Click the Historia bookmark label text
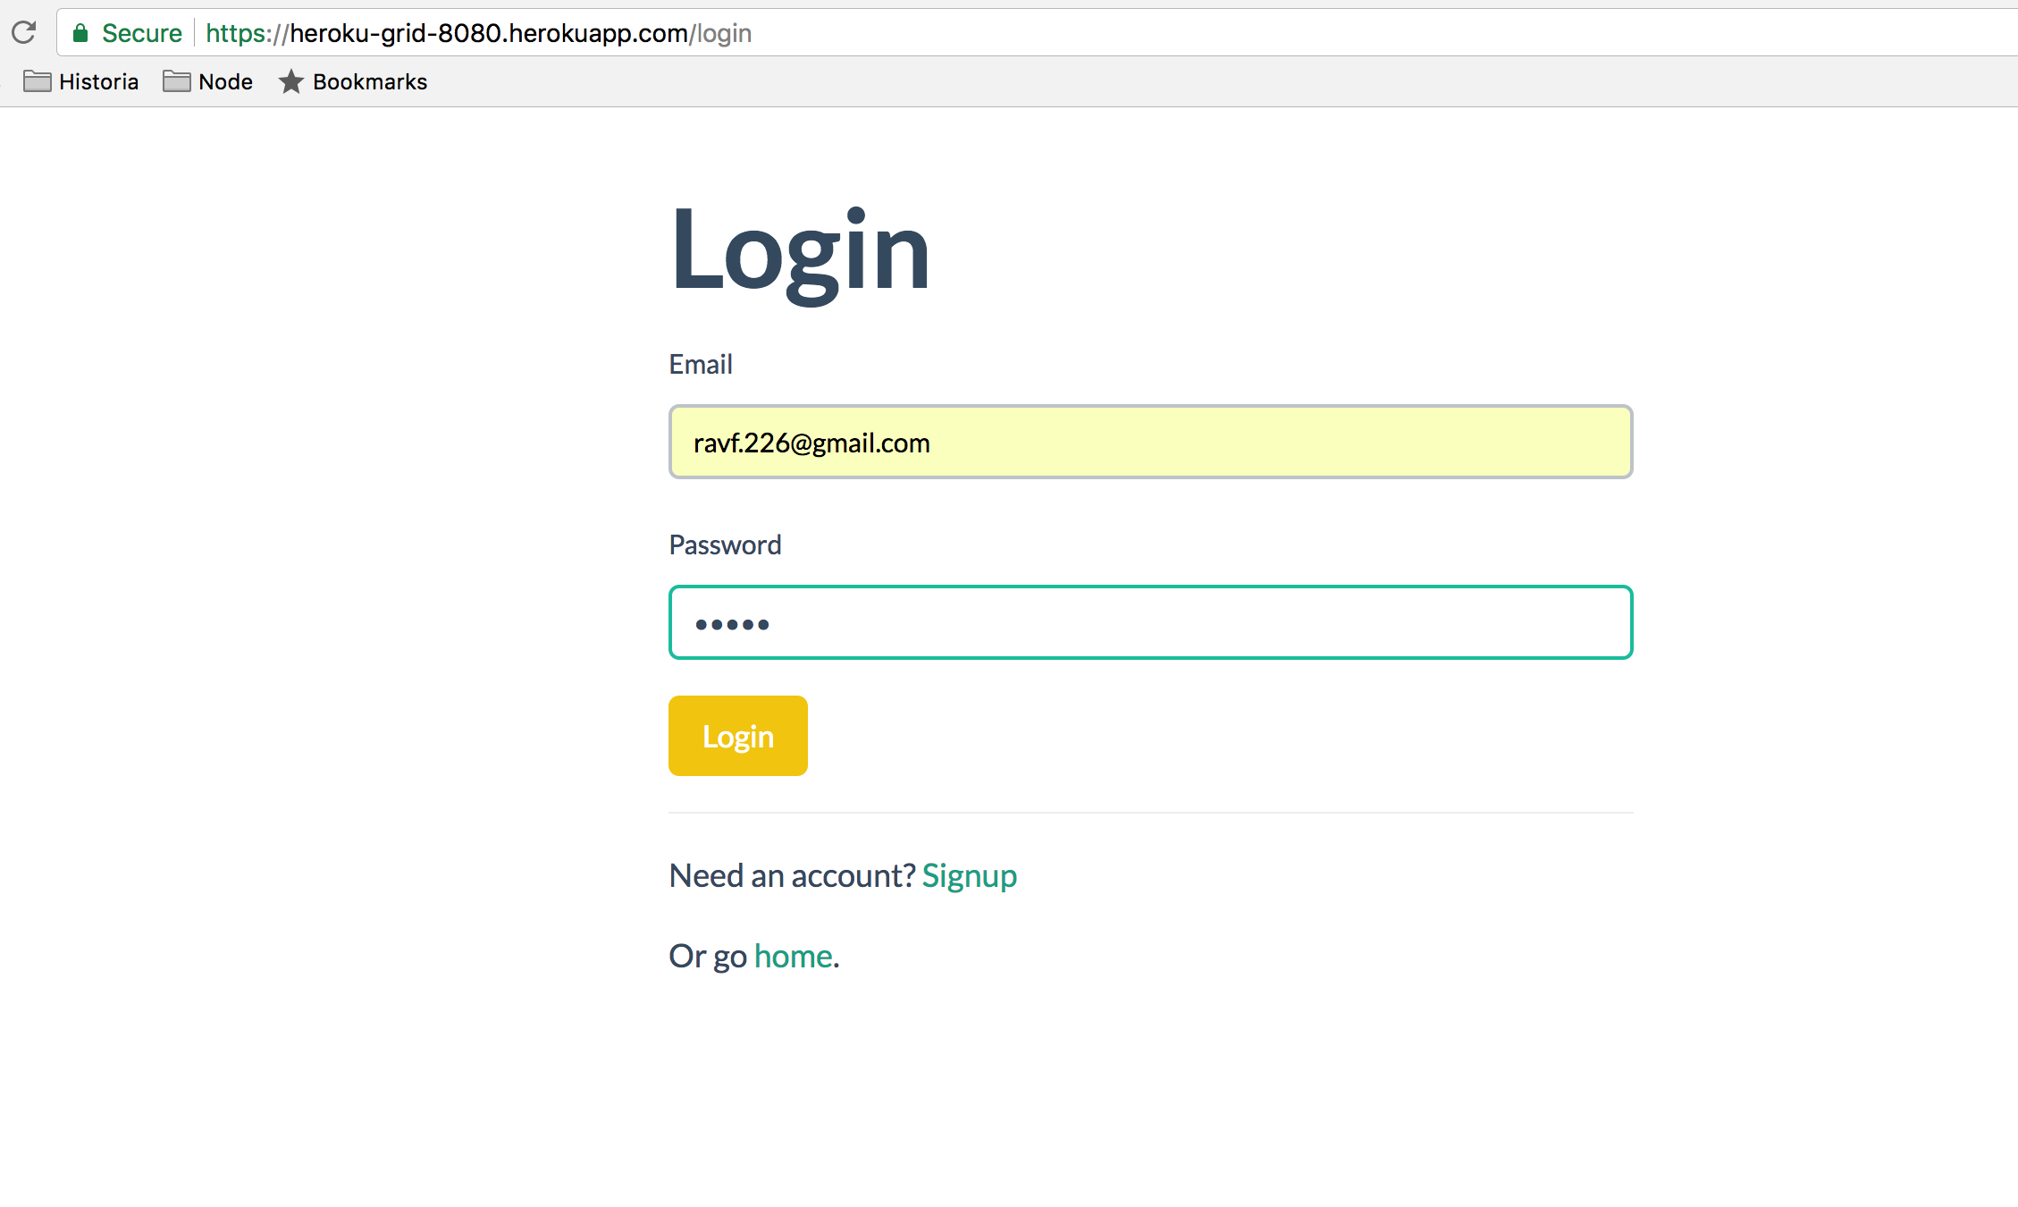The image size is (2018, 1207). 98,82
